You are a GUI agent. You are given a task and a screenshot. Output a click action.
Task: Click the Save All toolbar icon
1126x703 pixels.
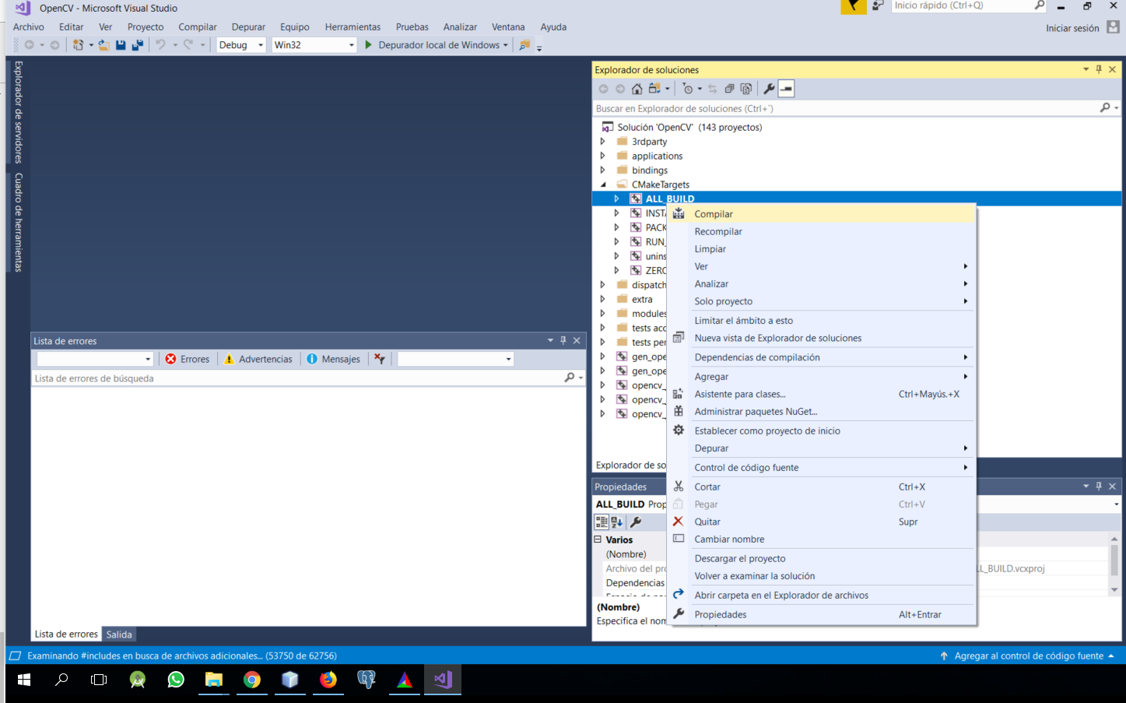click(138, 45)
